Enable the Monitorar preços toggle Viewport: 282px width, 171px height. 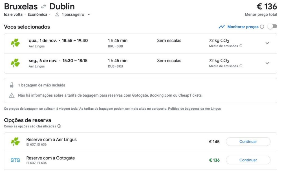(272, 27)
